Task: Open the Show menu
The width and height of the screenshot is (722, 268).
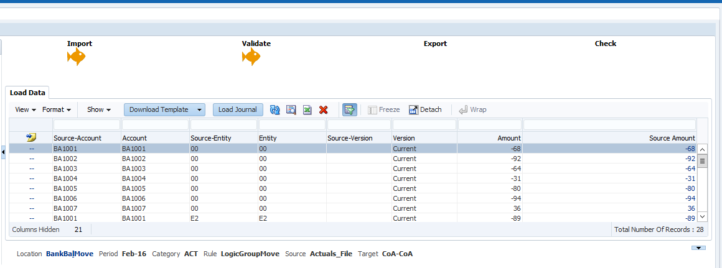Action: [99, 109]
